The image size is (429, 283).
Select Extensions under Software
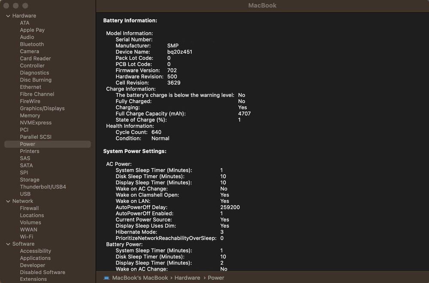tap(33, 279)
